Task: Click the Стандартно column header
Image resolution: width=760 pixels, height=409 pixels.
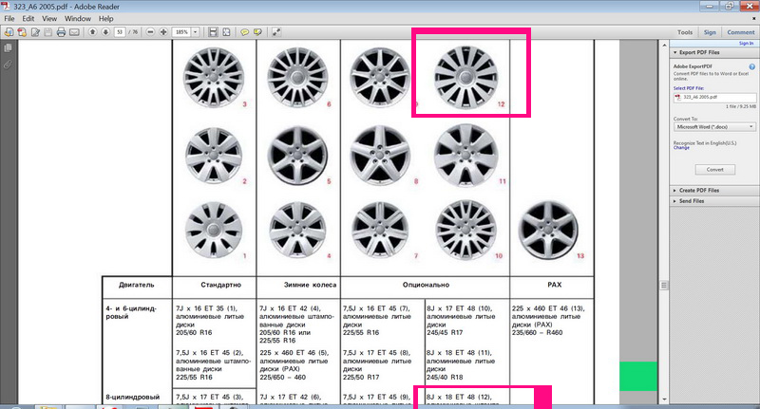Action: coord(221,285)
